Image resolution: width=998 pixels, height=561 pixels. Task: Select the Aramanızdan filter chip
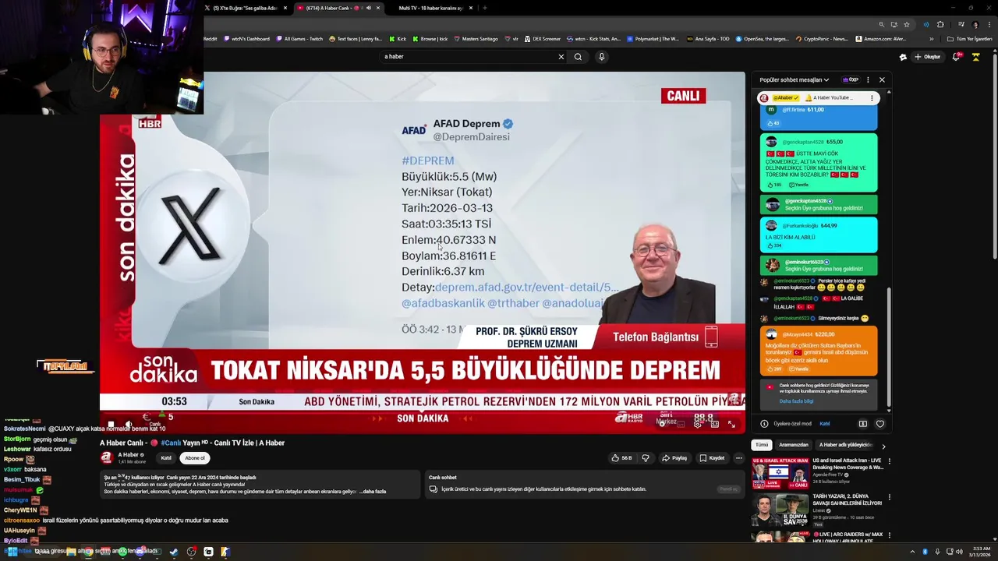tap(793, 445)
